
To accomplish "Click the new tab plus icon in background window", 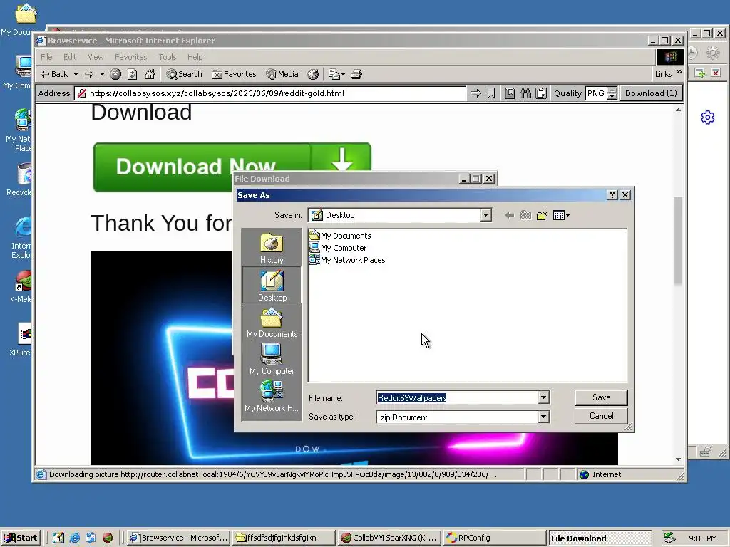I will tap(700, 73).
